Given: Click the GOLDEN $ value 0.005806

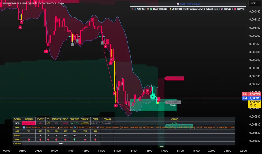Looking at the screenshot, I should point(85,123).
